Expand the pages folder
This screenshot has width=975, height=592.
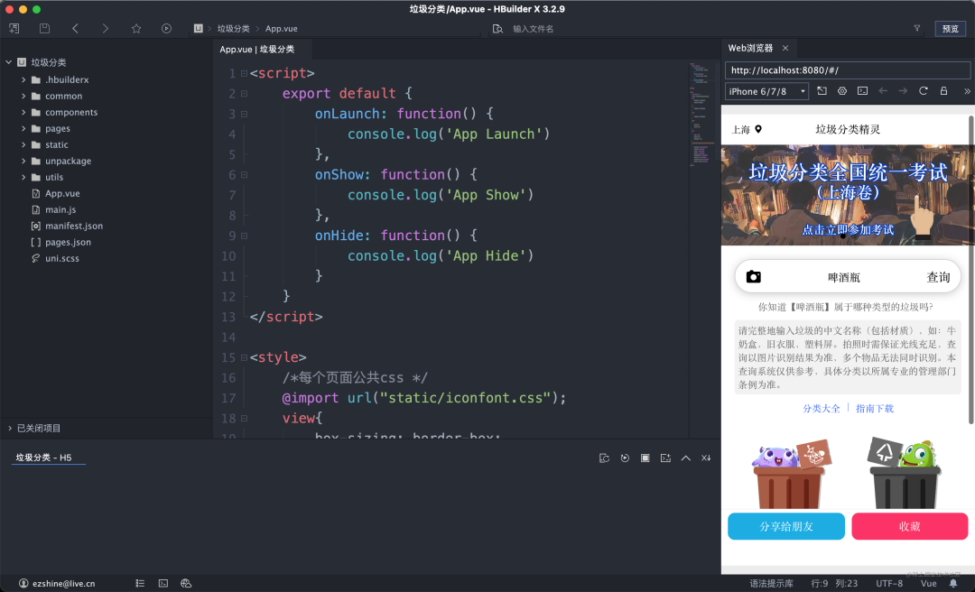click(x=23, y=128)
